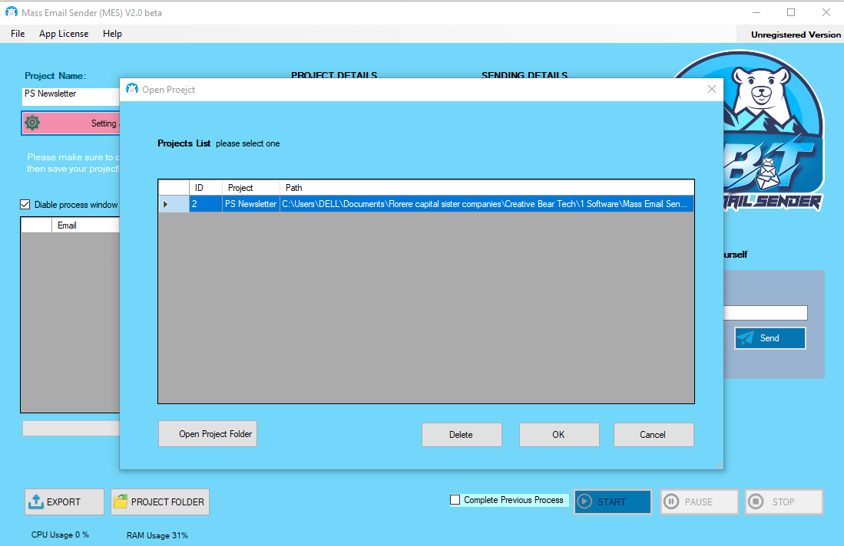
Task: Enable Complete Previous Process checkbox
Action: 455,500
